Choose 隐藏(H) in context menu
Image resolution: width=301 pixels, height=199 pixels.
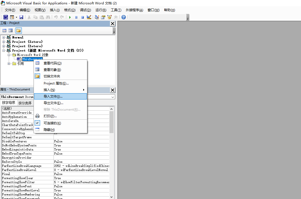[61, 130]
